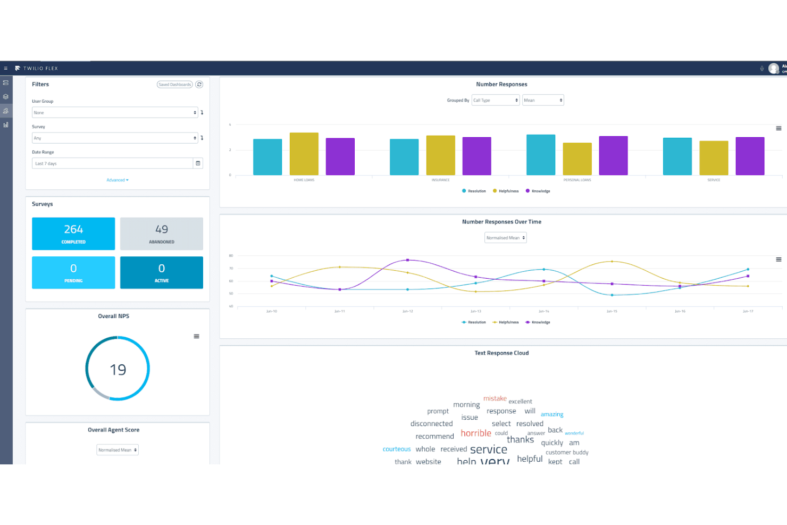Click the Saved Dashboards button
Screen dimensions: 787x525
pos(174,84)
